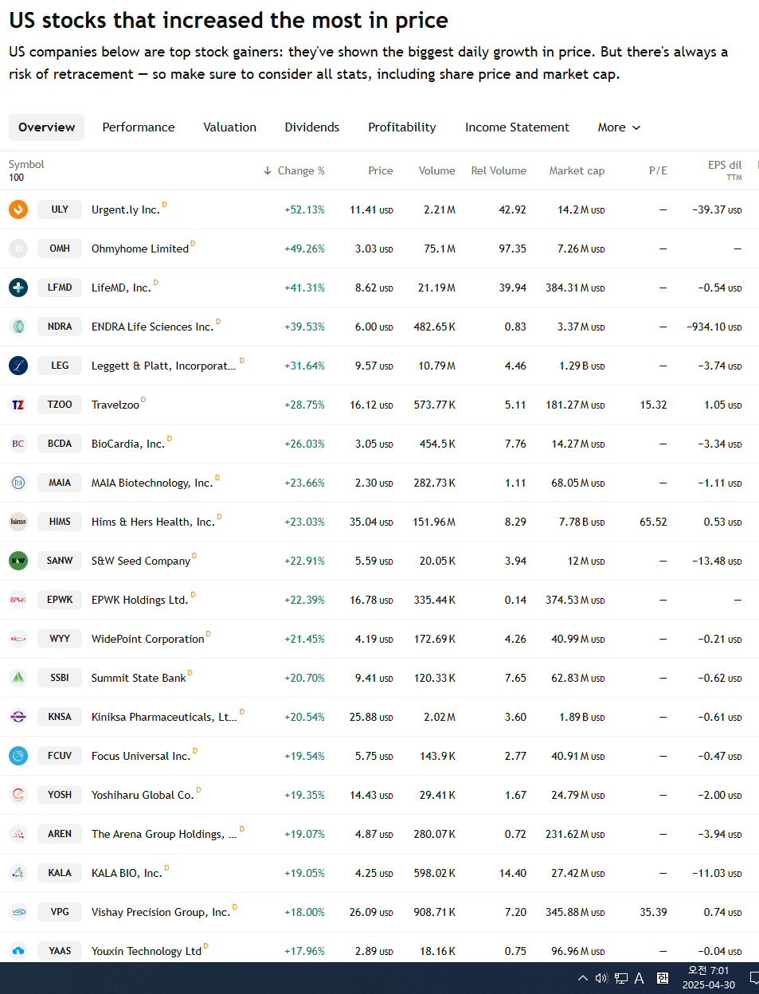759x994 pixels.
Task: Click the Vishay Precision Group logo icon
Action: [x=18, y=912]
